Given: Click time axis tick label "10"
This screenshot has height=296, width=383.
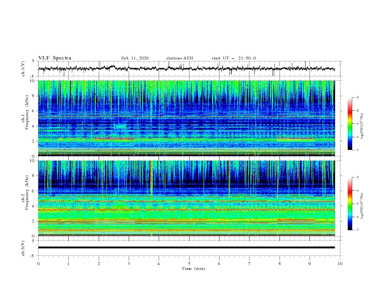Looking at the screenshot, I should 340,264.
